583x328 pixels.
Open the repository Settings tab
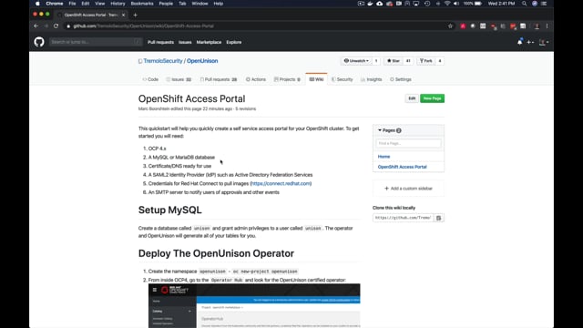401,79
